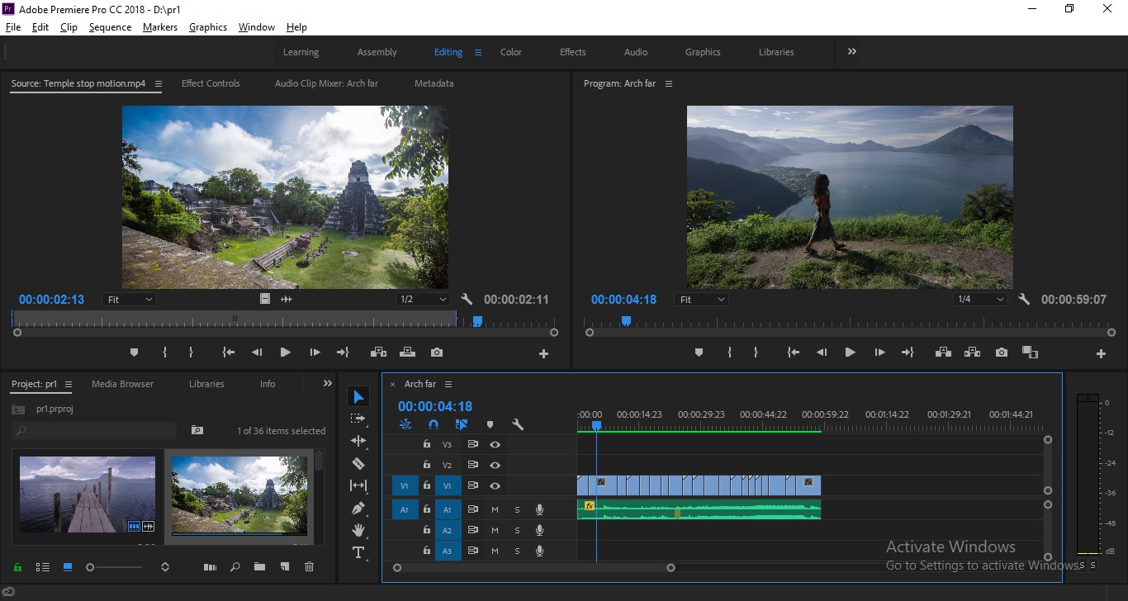Select the Type tool
The width and height of the screenshot is (1128, 601).
(358, 552)
